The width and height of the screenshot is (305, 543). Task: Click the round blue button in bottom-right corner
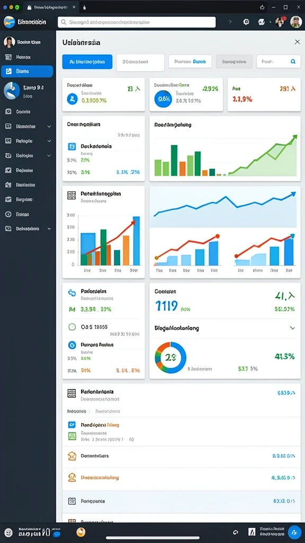click(294, 532)
